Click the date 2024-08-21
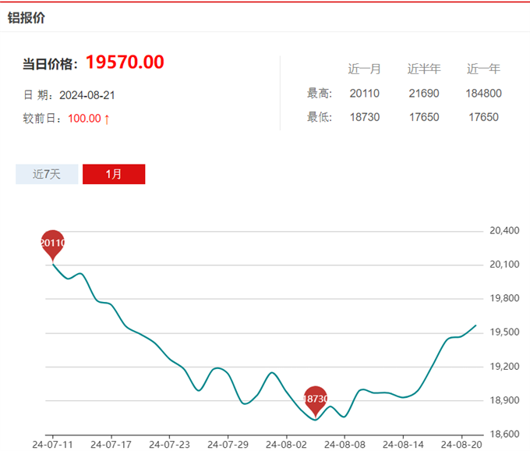This screenshot has width=530, height=451. [87, 95]
